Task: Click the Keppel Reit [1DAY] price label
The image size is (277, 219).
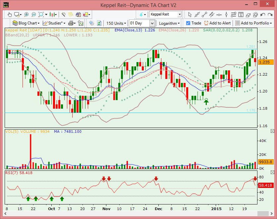Action: click(x=24, y=30)
